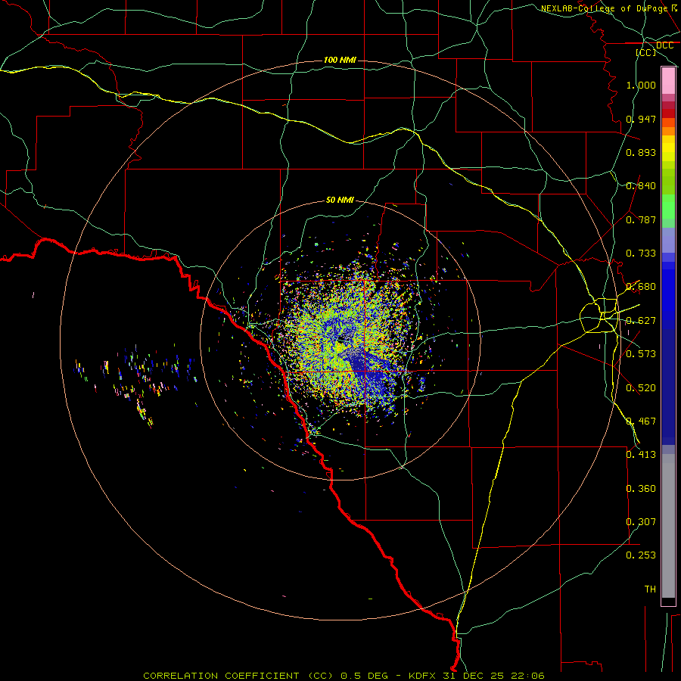681x681 pixels.
Task: Select the 0.413 legend value
Action: tap(641, 455)
